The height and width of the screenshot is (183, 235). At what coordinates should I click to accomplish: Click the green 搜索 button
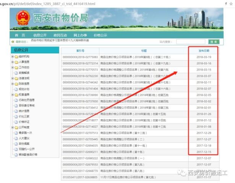tap(214, 42)
